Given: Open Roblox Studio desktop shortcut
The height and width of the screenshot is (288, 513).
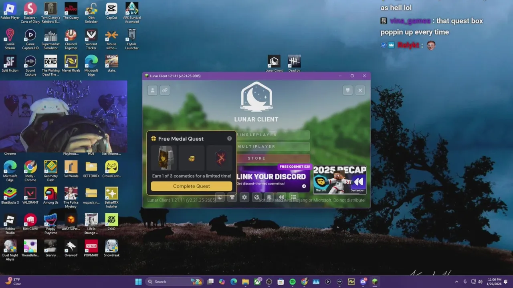Looking at the screenshot, I should click(x=10, y=224).
